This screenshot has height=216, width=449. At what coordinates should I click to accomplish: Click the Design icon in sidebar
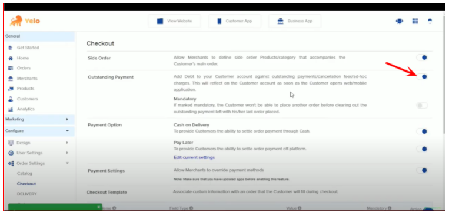point(11,143)
